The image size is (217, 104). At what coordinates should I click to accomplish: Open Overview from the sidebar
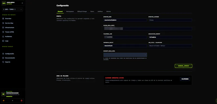pos(8,18)
